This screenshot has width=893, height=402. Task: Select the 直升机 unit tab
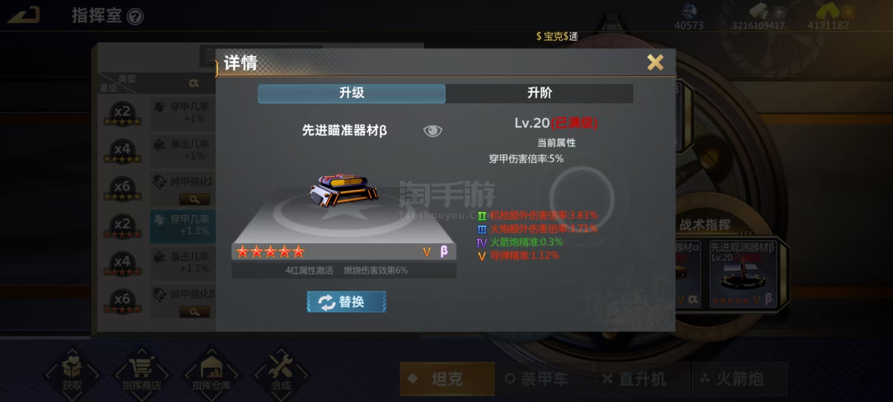click(642, 379)
